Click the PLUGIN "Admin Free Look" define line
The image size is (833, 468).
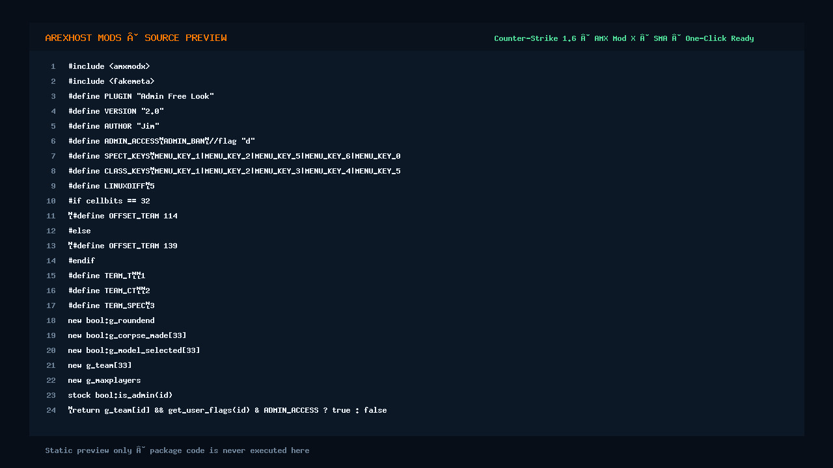(x=141, y=96)
